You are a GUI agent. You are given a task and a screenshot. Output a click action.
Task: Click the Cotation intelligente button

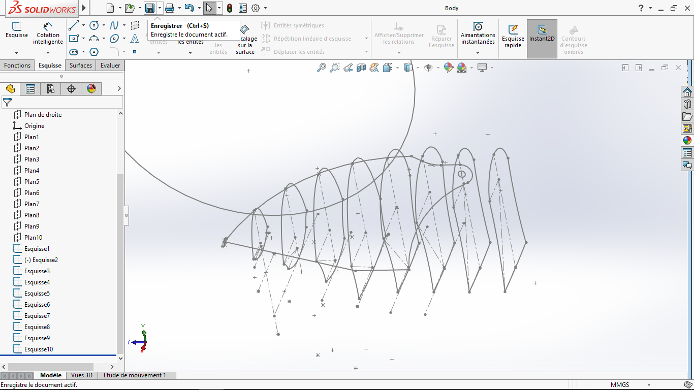[48, 33]
